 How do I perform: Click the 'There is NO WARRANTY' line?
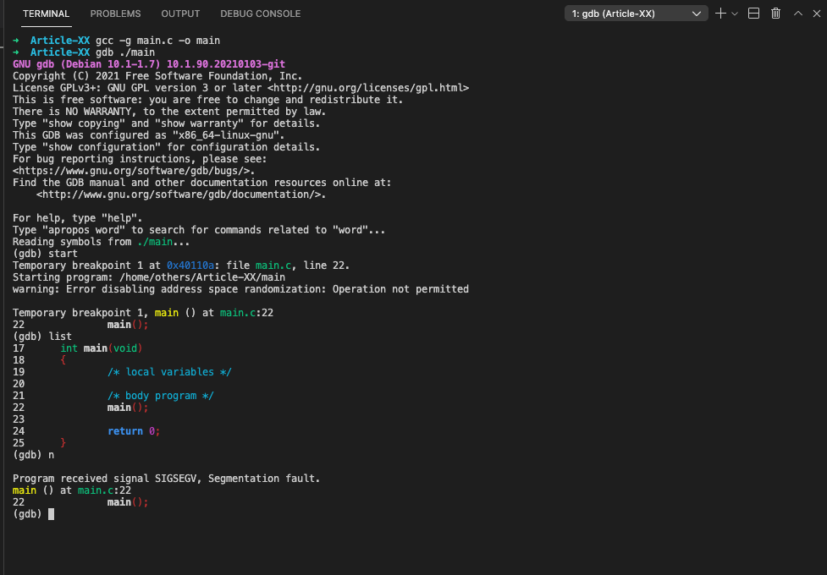169,112
